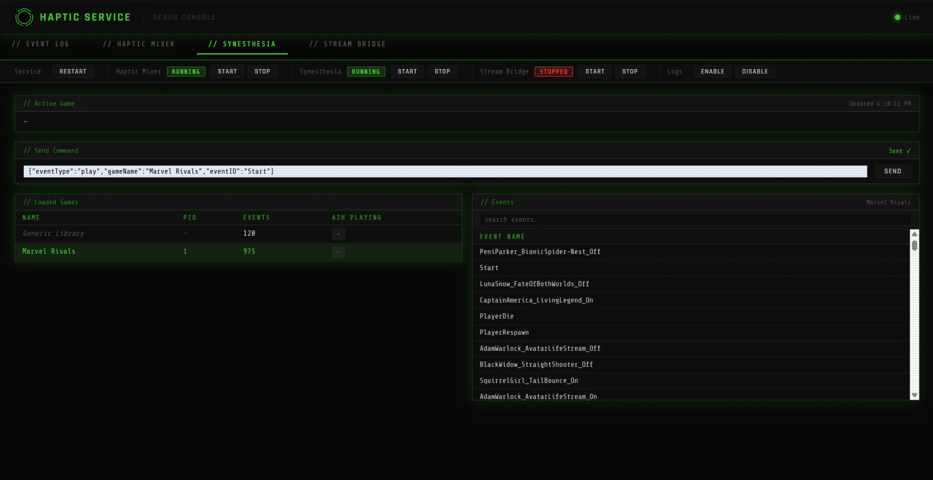The image size is (933, 480).
Task: Click the Stream Bridge STOPPED status badge
Action: pos(554,71)
